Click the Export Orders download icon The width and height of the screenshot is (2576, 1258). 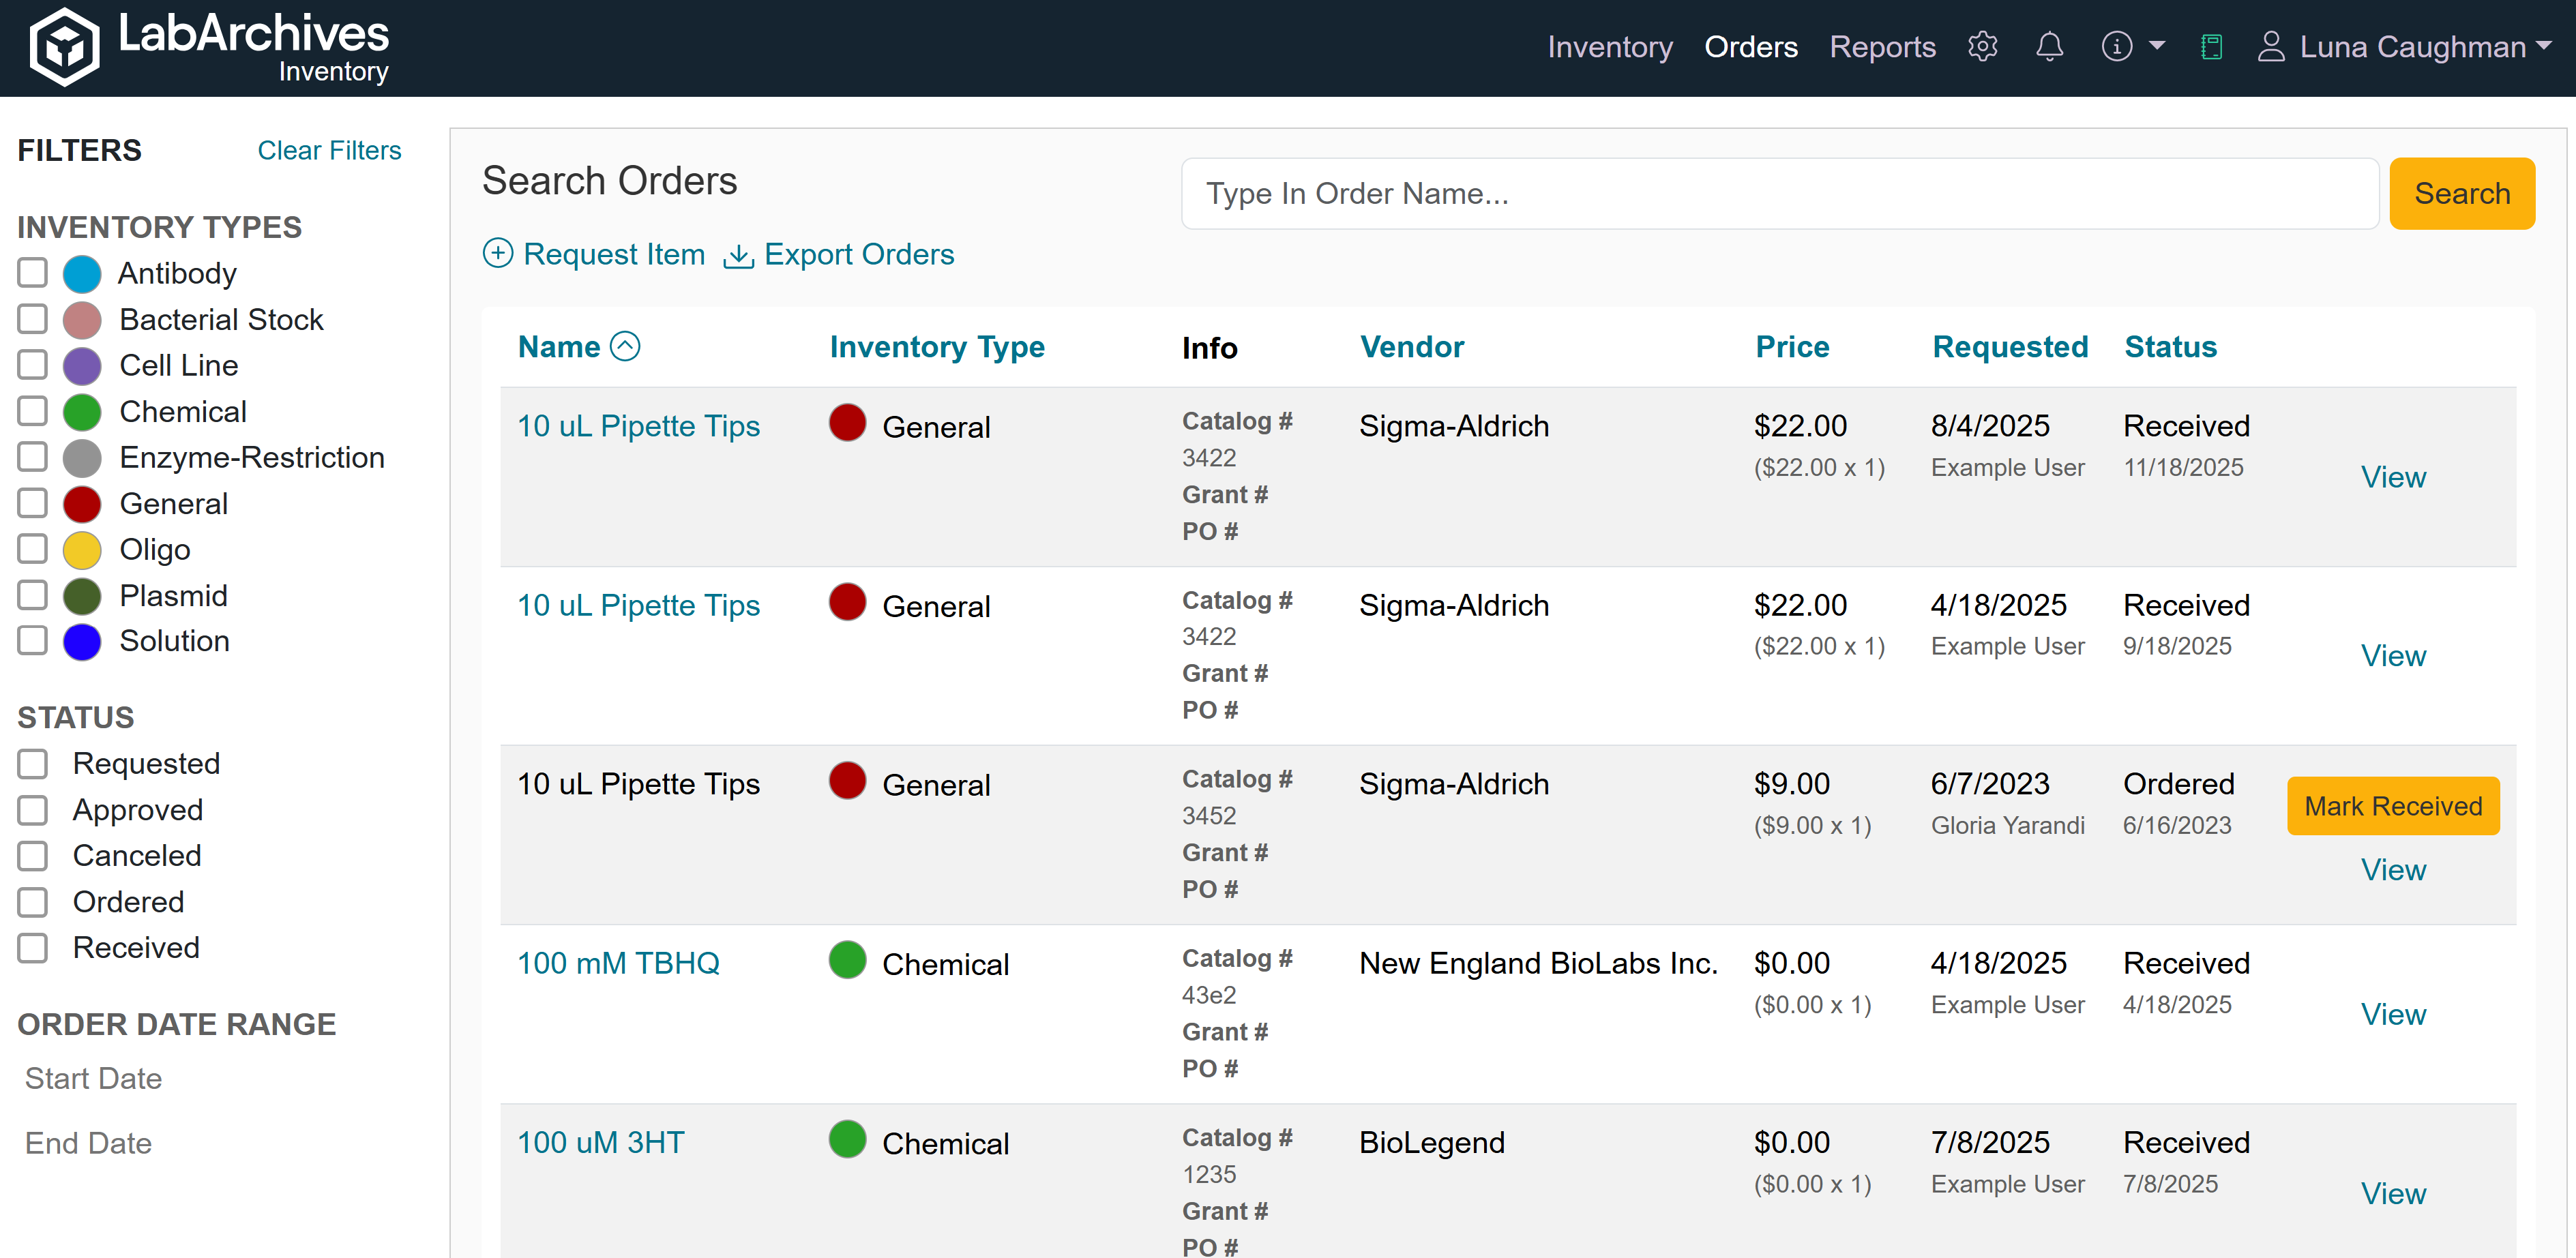pos(738,255)
